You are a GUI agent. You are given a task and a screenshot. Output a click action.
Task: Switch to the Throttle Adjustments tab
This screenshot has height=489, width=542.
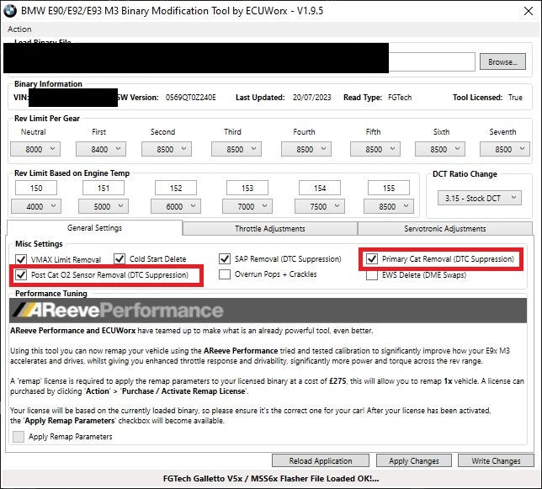(270, 228)
